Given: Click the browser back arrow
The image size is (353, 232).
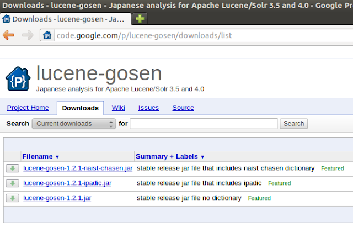Looking at the screenshot, I should (x=9, y=35).
